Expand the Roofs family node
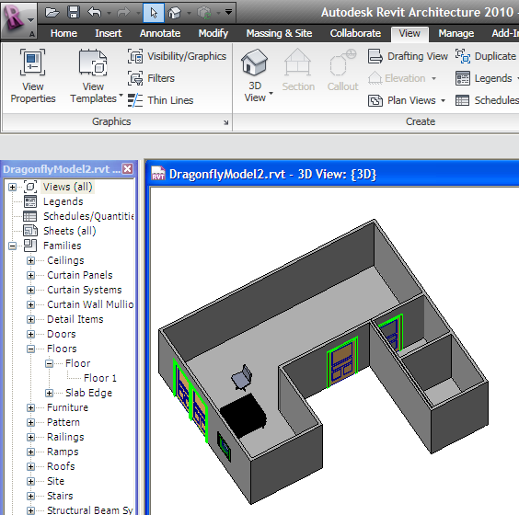 [30, 466]
